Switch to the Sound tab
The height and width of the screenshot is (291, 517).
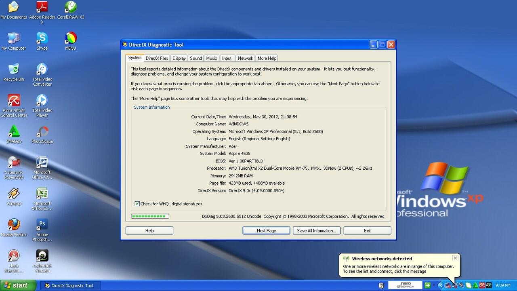196,58
